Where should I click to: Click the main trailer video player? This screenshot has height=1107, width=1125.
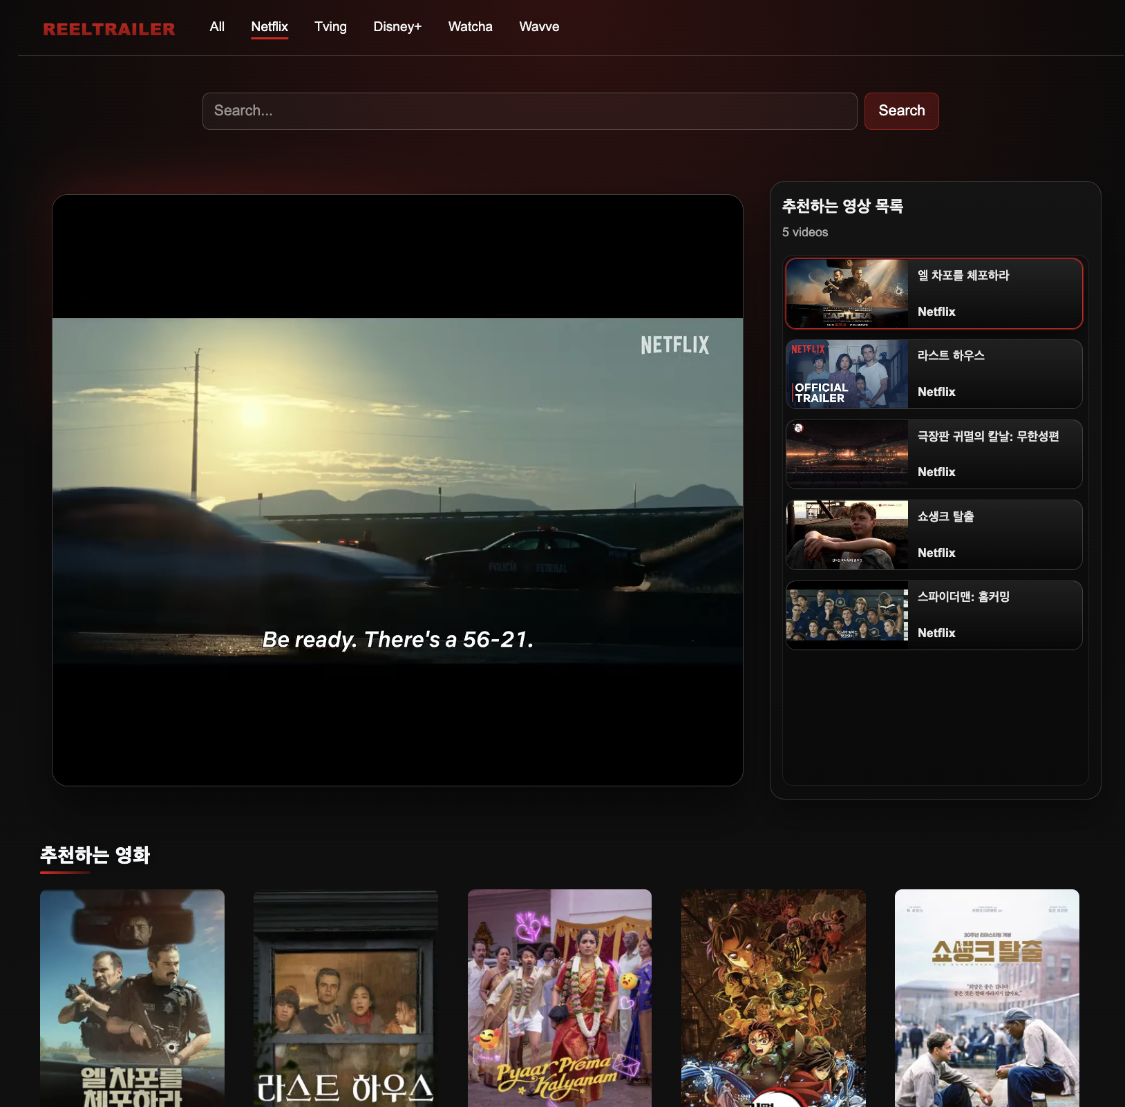point(397,490)
